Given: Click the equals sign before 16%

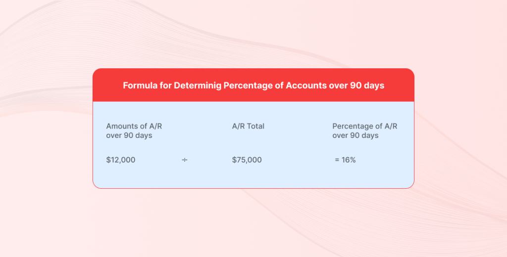Looking at the screenshot, I should [x=337, y=160].
